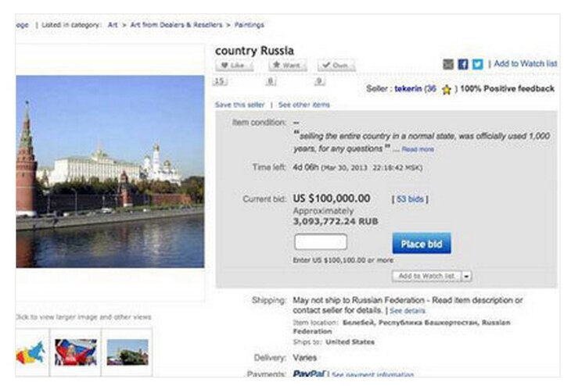Open shipping See details link
Image resolution: width=571 pixels, height=386 pixels.
pyautogui.click(x=408, y=310)
